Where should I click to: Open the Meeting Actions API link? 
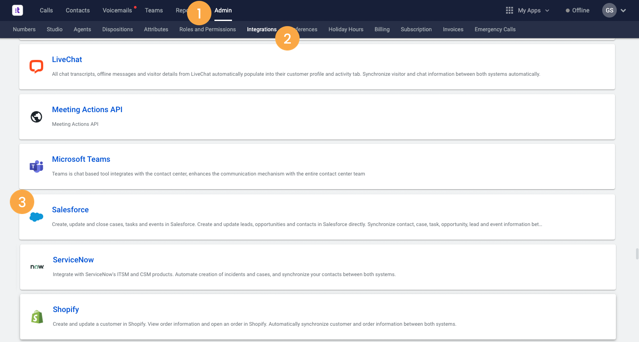(x=87, y=110)
